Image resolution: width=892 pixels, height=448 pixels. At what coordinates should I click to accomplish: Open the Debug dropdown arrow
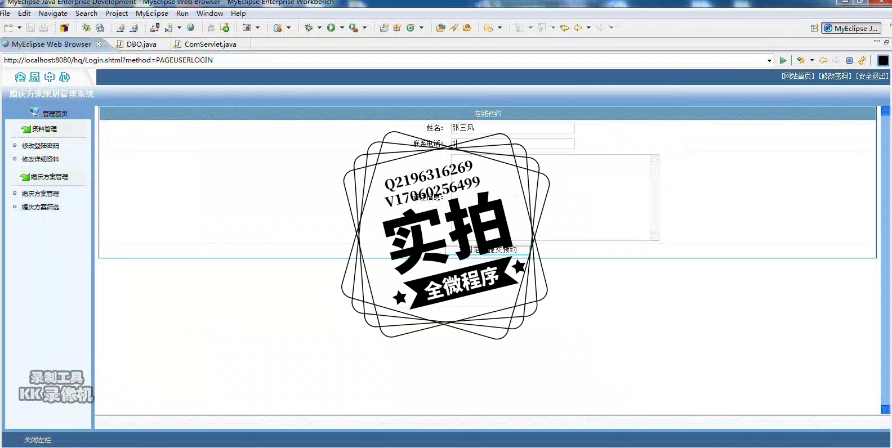click(319, 28)
